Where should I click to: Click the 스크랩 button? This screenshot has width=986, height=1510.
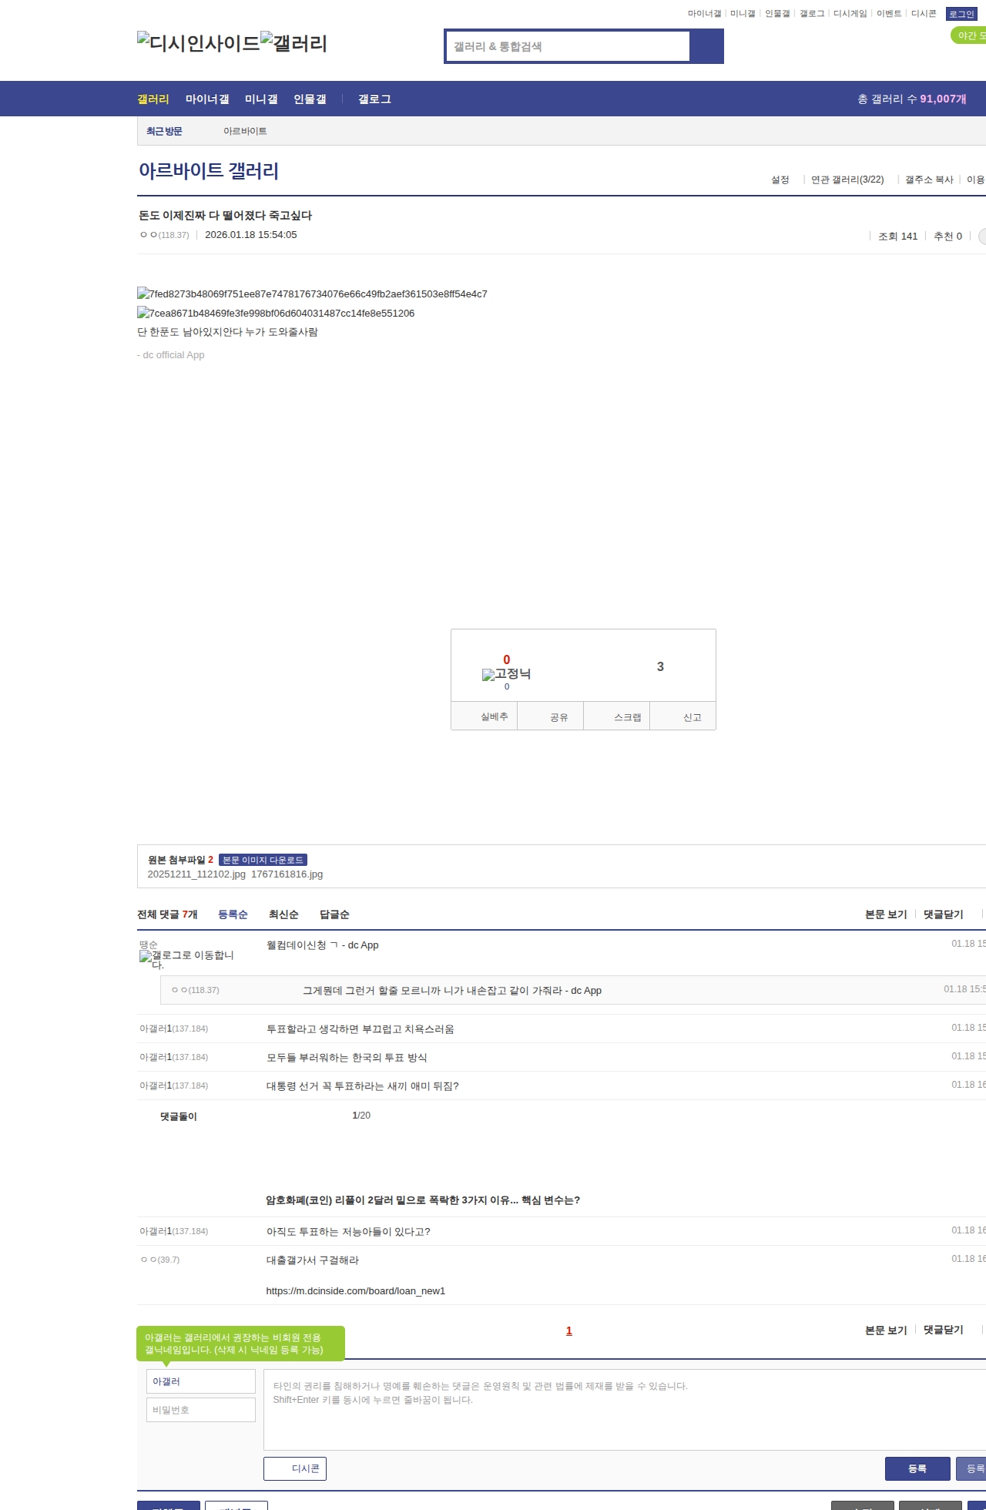coord(617,716)
